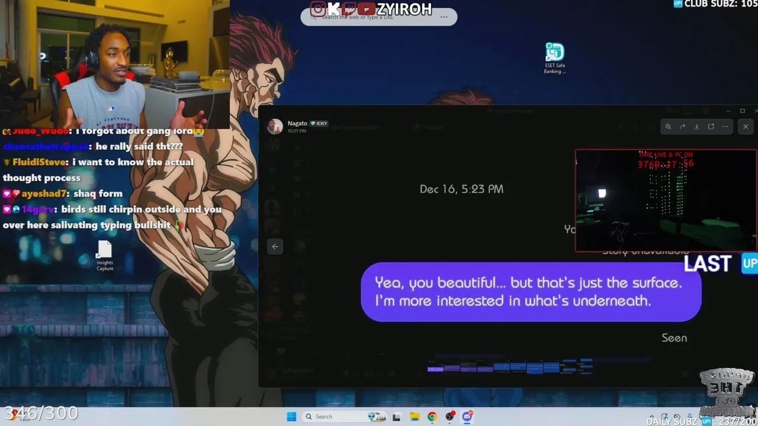Image resolution: width=758 pixels, height=426 pixels.
Task: Click the dark room camera overlay
Action: click(666, 201)
